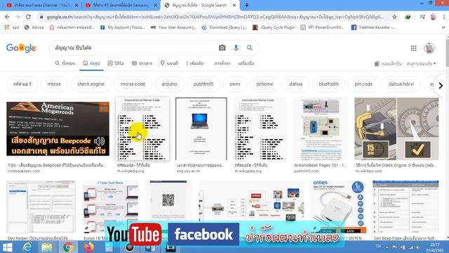Open the SafeSearch dropdown

tap(421, 63)
